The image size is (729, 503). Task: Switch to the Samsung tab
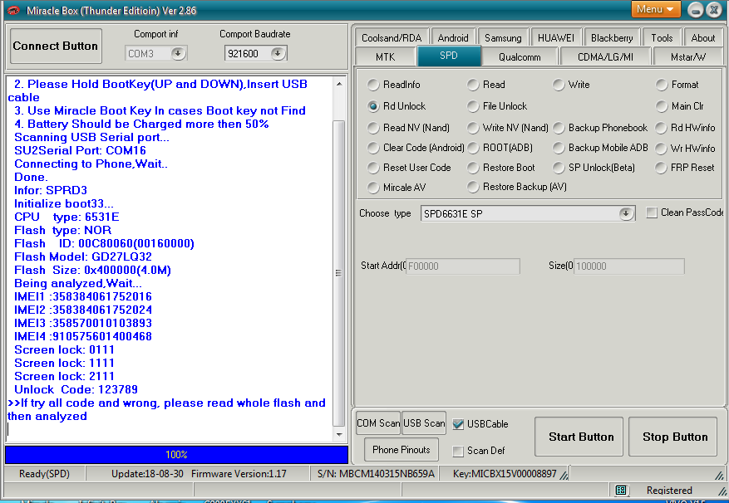503,37
